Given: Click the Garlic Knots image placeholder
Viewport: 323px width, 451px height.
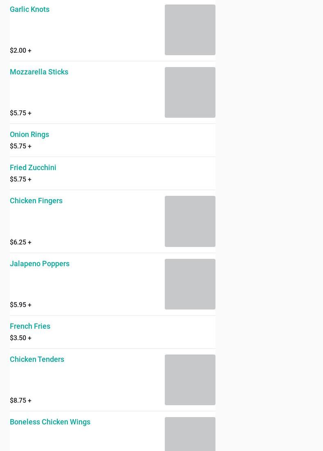Looking at the screenshot, I should (x=190, y=30).
